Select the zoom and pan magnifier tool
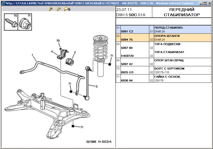 tap(67, 9)
